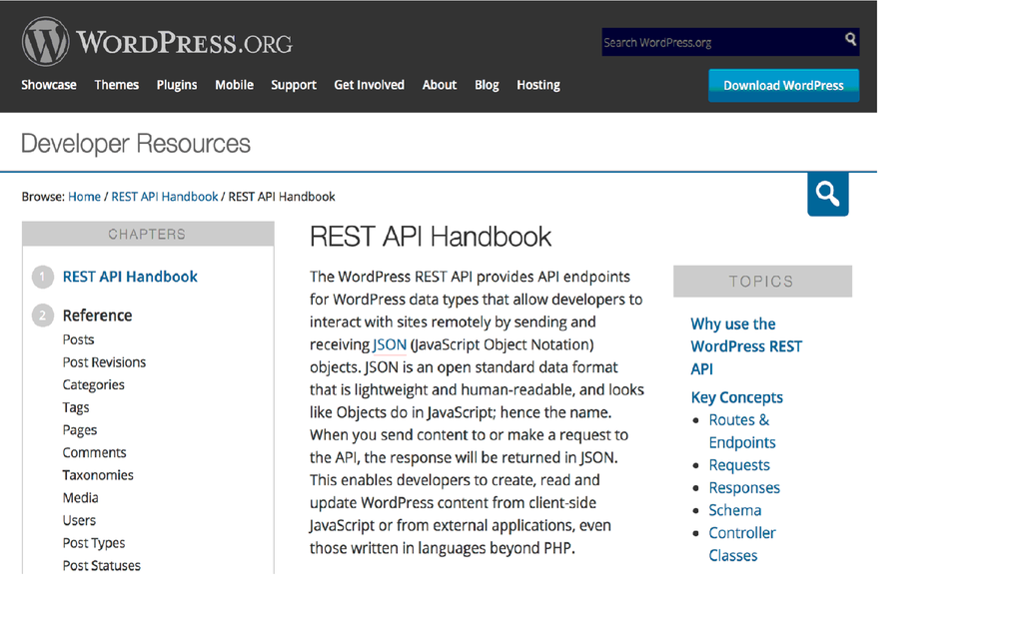Click the WordPress.org wordmark text
Viewport: 1023px width, 636px height.
tap(184, 43)
